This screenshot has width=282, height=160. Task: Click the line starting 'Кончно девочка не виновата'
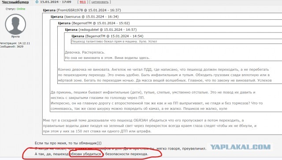pos(163,69)
